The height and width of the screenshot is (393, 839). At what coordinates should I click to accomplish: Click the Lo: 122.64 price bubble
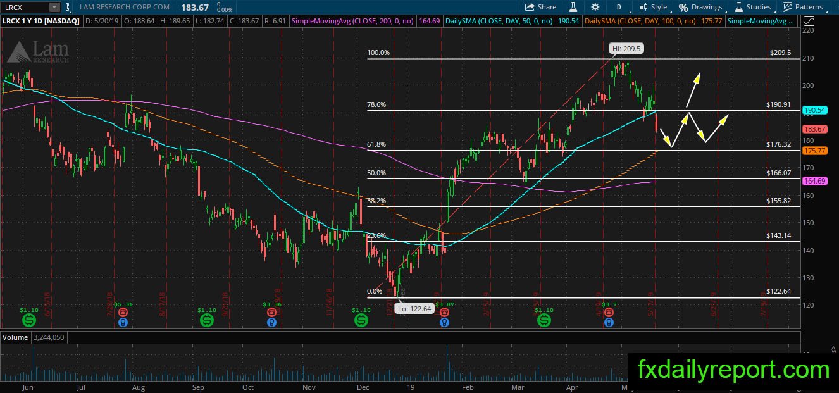(414, 308)
